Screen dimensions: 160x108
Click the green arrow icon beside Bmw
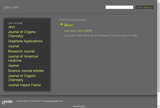pyautogui.click(x=61, y=24)
